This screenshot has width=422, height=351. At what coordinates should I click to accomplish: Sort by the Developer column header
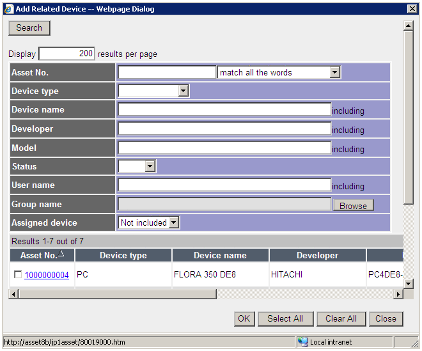pyautogui.click(x=317, y=255)
